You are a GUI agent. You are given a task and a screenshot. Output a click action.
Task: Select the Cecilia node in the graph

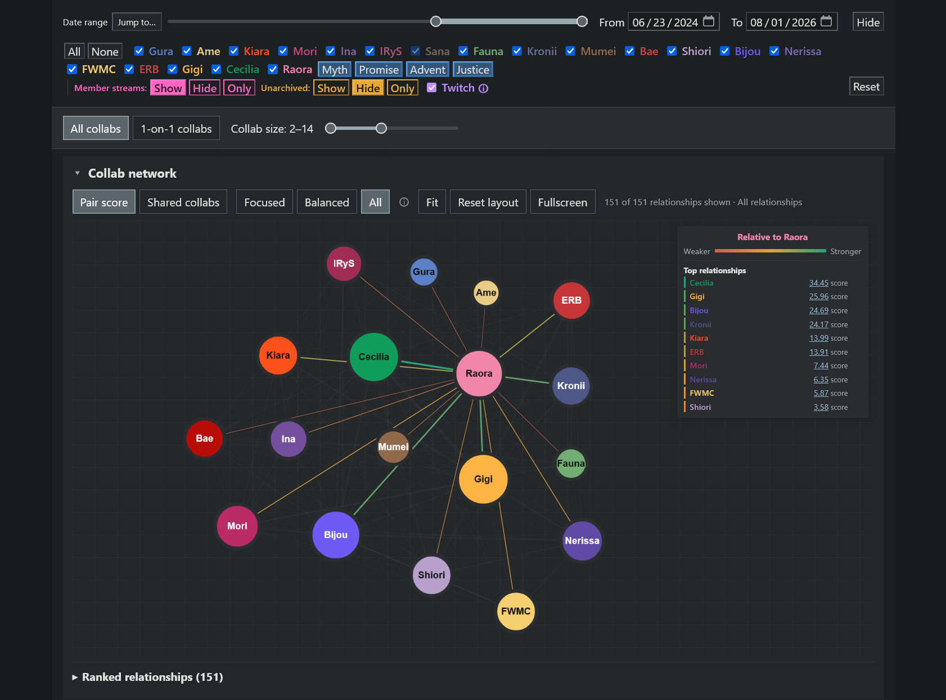pyautogui.click(x=373, y=356)
